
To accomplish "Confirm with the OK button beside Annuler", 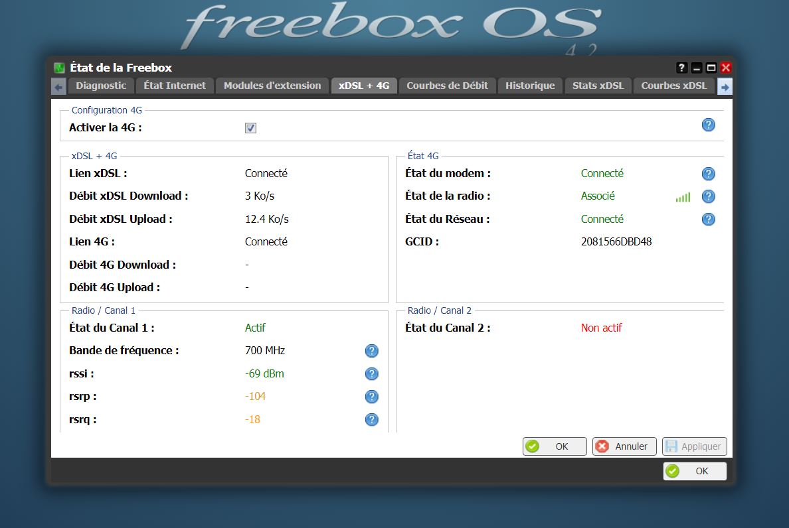I will pos(555,446).
